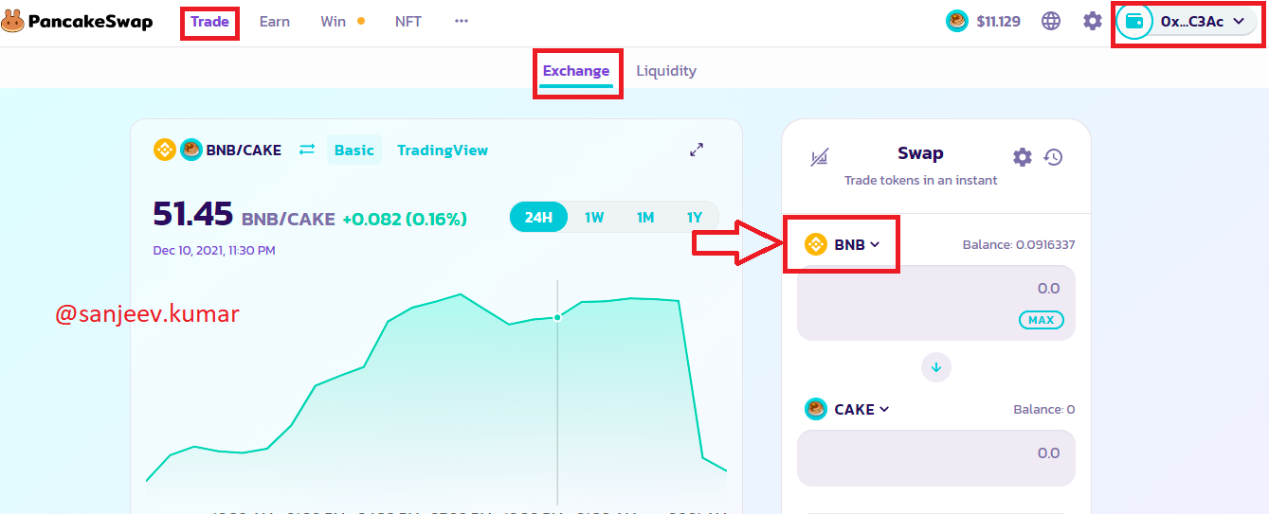Open global settings gear in header

(x=1093, y=21)
